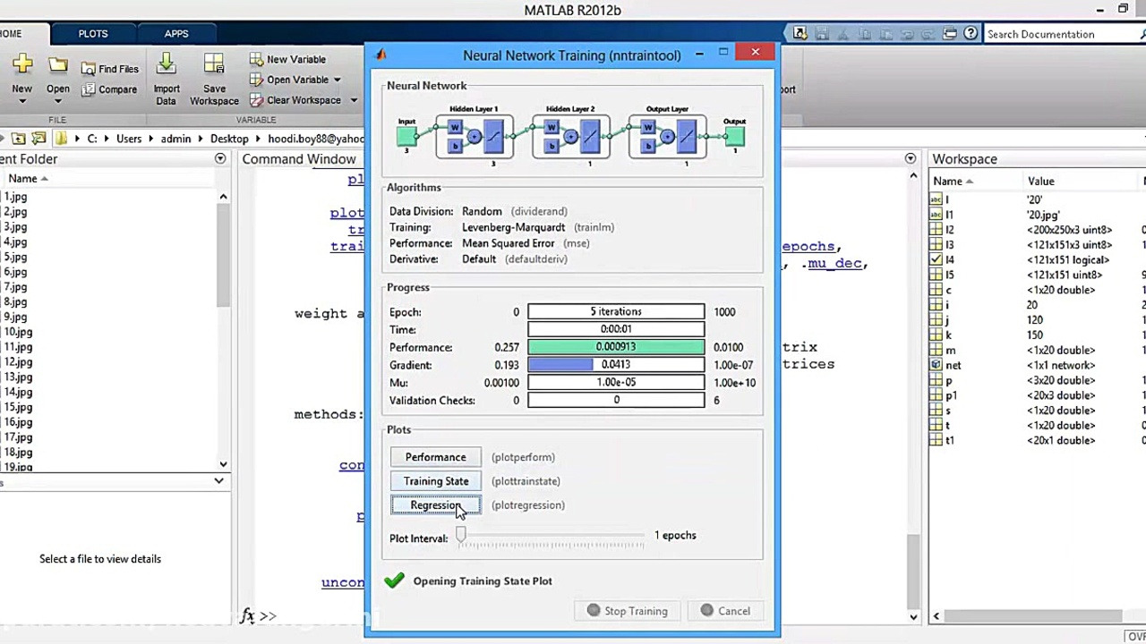The height and width of the screenshot is (644, 1146).
Task: Click the Import Data icon
Action: 167,64
